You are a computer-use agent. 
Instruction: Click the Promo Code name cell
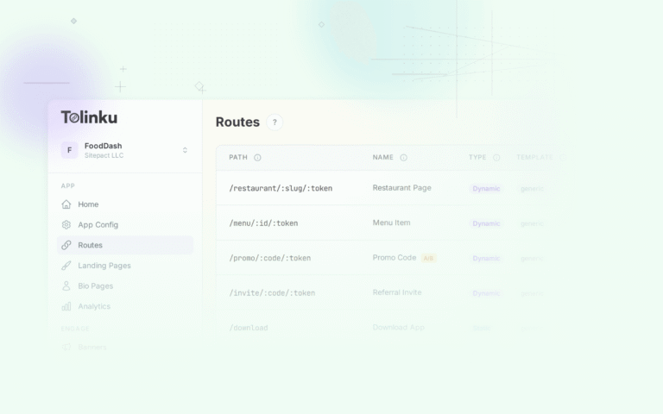point(394,258)
